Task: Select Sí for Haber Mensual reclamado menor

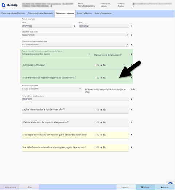Action: (96, 148)
